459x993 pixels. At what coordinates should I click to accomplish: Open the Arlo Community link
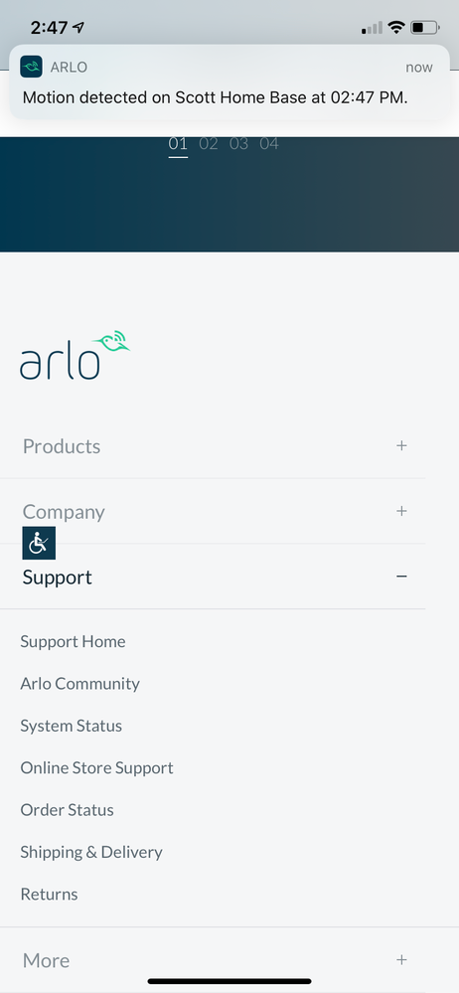79,684
